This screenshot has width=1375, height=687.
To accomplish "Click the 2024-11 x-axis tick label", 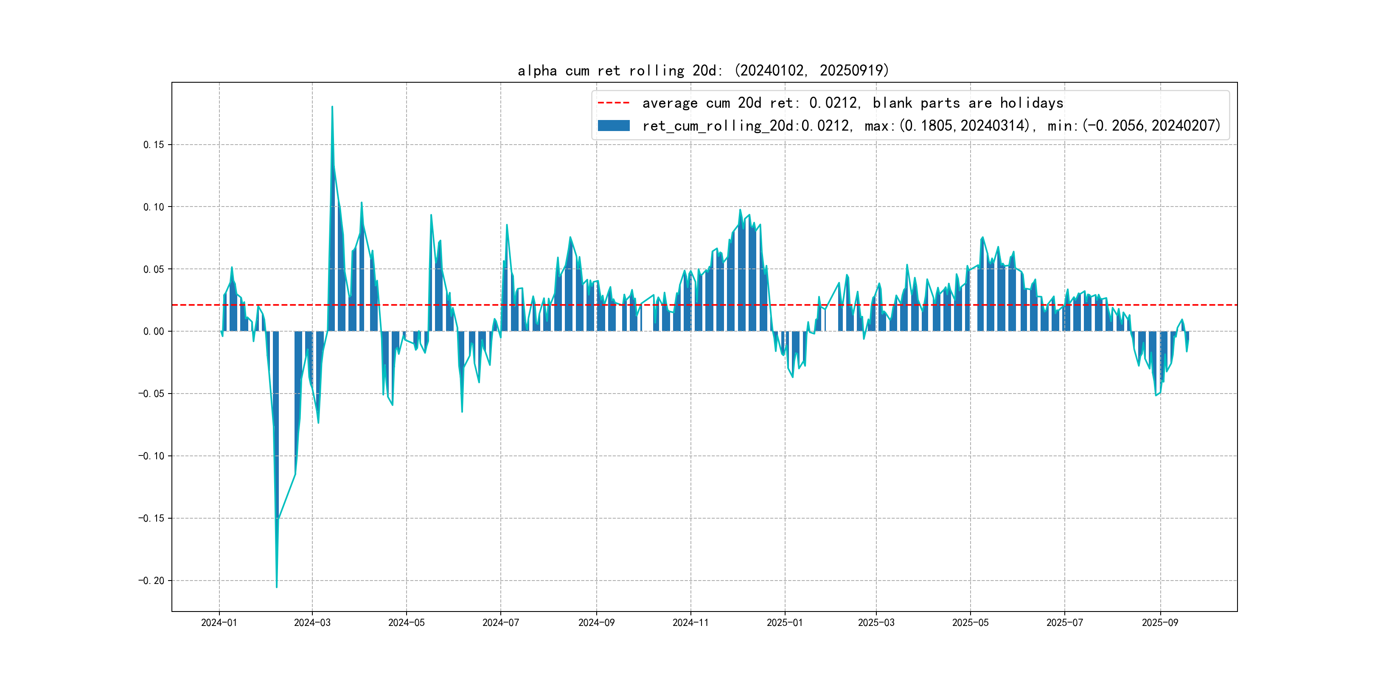I will pos(691,623).
